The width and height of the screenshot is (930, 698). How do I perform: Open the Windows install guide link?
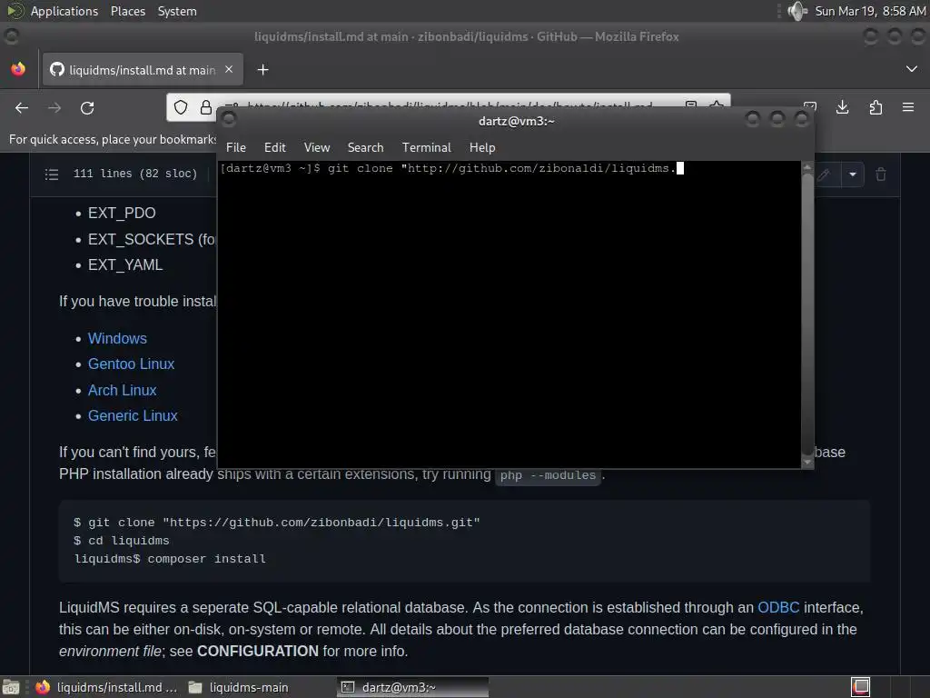pyautogui.click(x=117, y=338)
